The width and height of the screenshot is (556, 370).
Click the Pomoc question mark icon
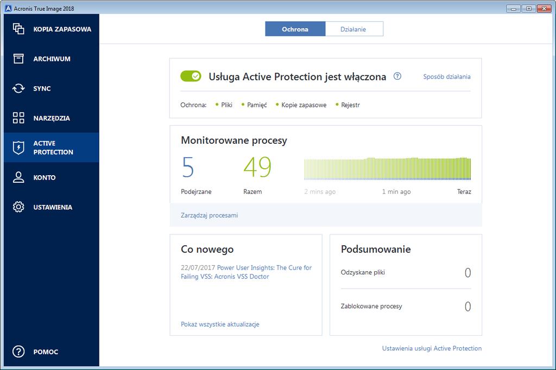click(18, 352)
